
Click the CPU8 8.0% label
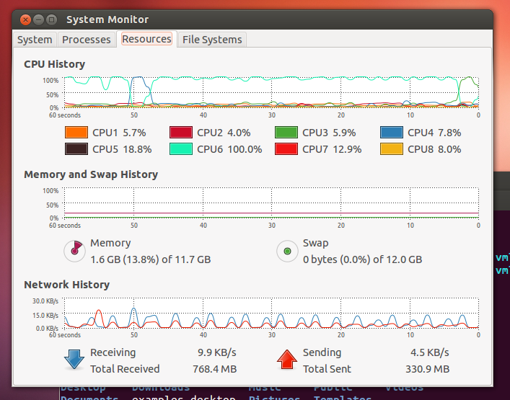[x=434, y=149]
